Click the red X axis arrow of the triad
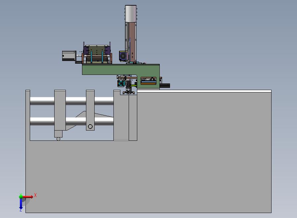 [28, 197]
